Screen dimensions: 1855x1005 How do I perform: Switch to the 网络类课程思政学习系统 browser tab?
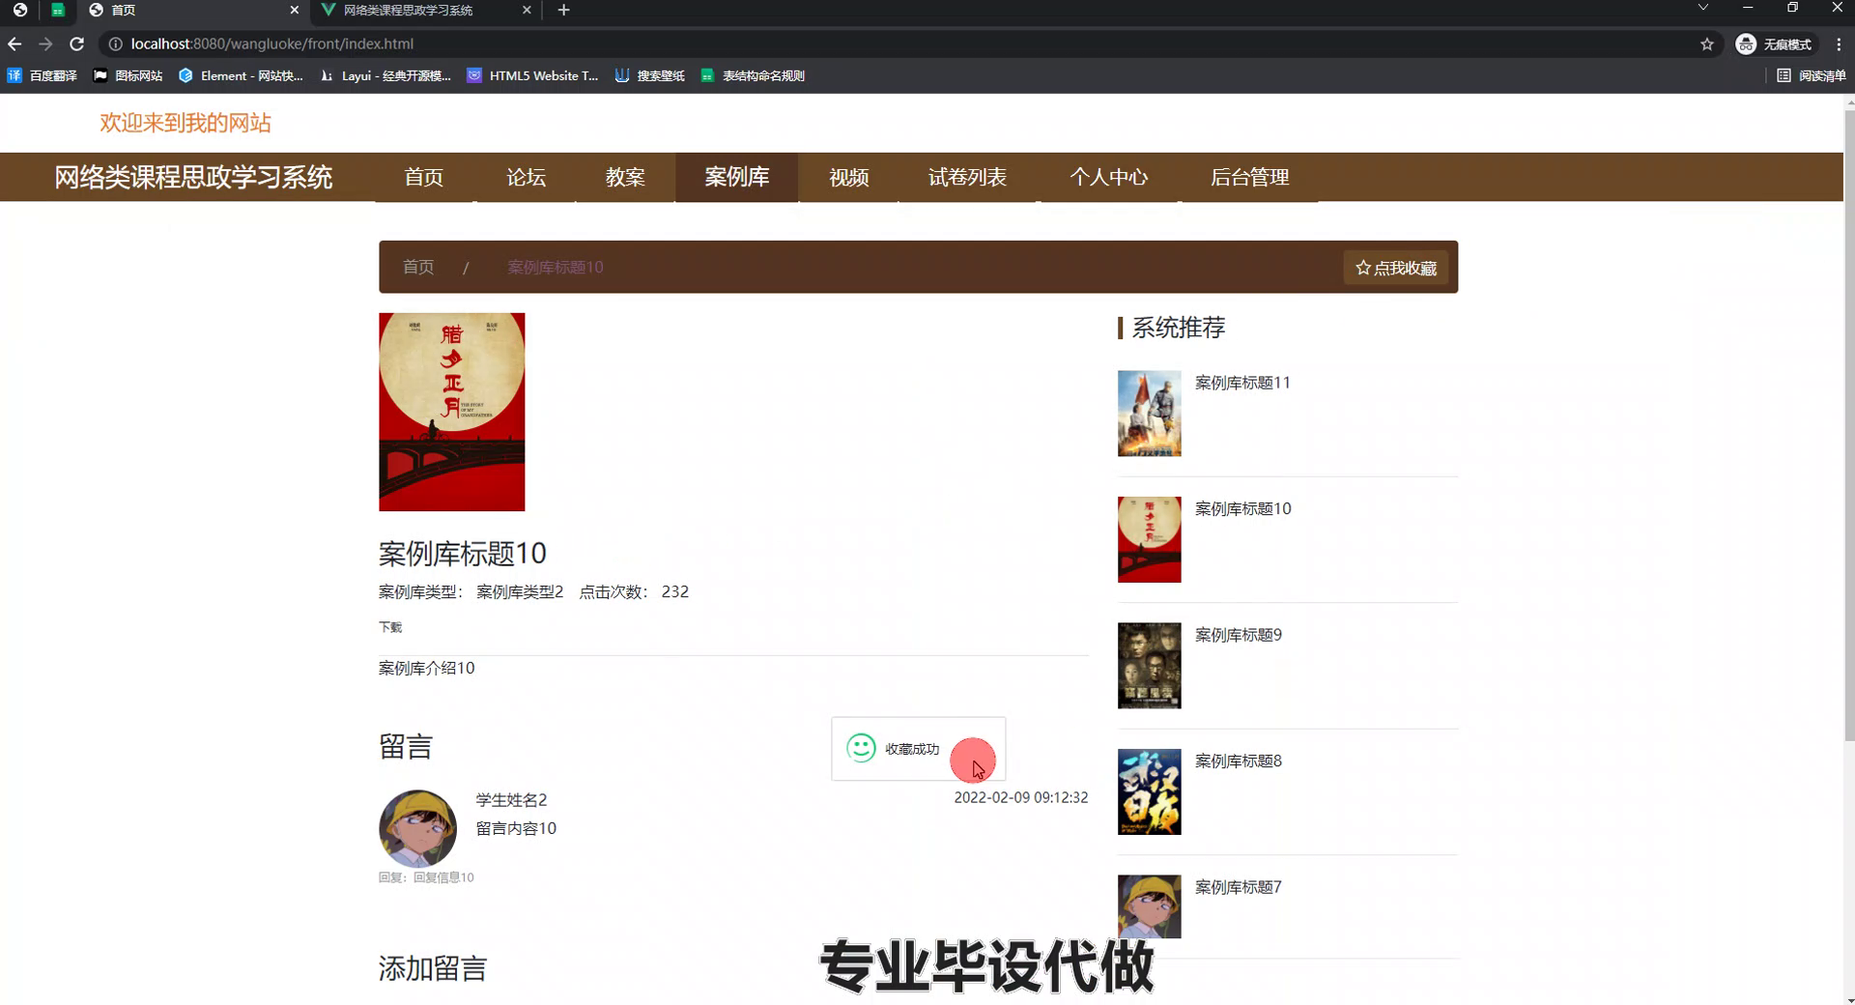pos(425,10)
